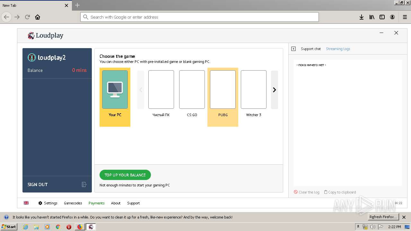Click the Settings gear icon
This screenshot has width=411, height=231.
coord(40,203)
